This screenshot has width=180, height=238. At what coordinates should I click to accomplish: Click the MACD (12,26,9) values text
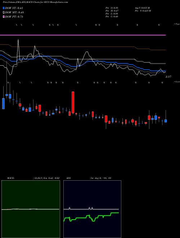coord(46,178)
